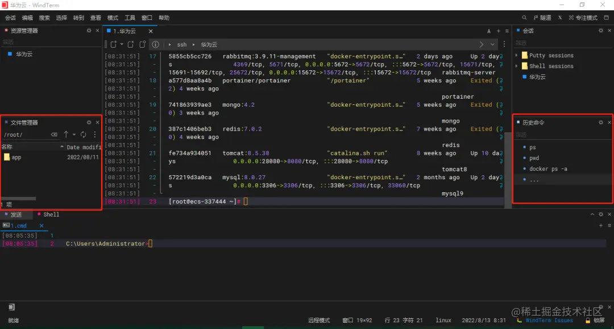The height and width of the screenshot is (329, 614).
Task: Click the 华为云 breadcrumb in toolbar
Action: click(x=209, y=45)
